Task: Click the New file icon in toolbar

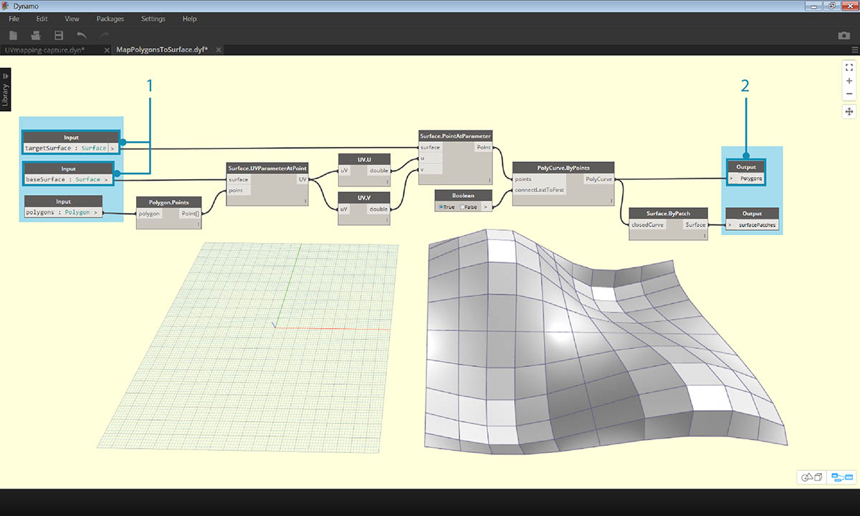Action: (x=14, y=35)
